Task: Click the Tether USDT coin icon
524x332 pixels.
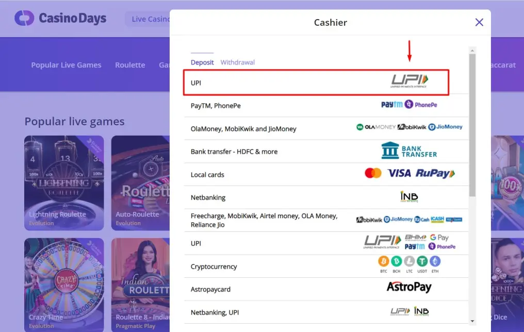Action: (x=422, y=261)
